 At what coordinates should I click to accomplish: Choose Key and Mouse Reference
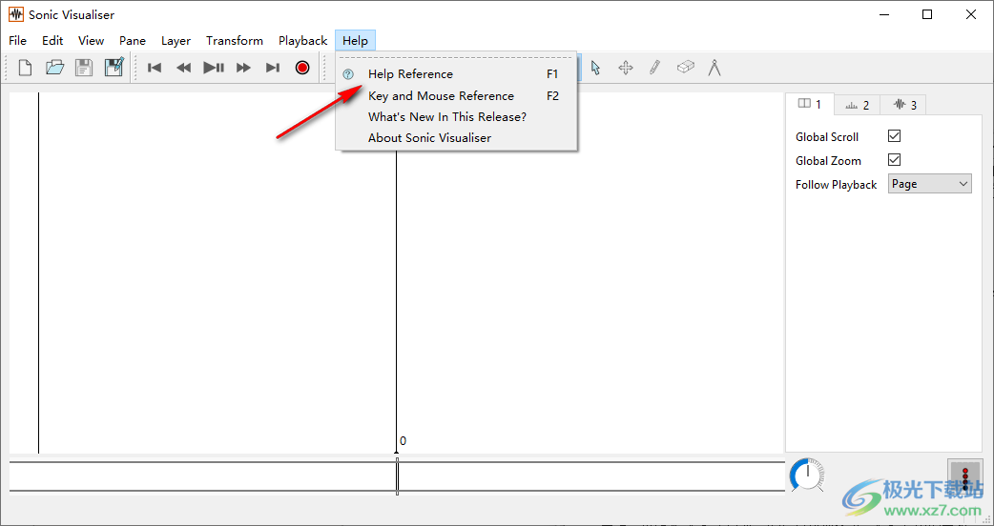[441, 96]
